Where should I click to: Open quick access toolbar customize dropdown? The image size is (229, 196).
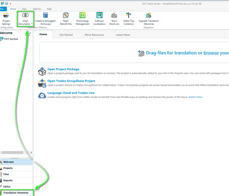pos(10,4)
